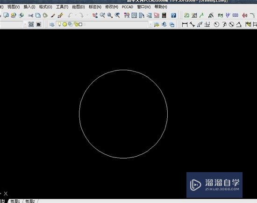Click the Zoom realtime magnifier icon

click(x=102, y=15)
